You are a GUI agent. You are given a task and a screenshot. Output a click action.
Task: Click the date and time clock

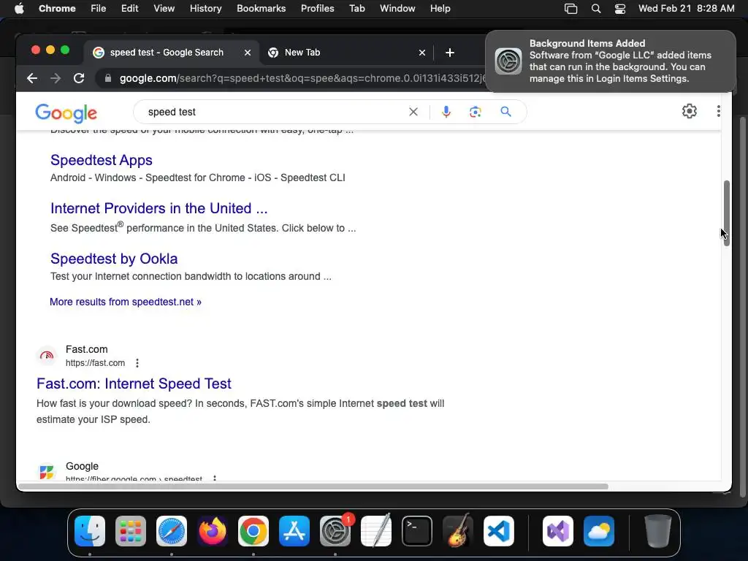coord(686,9)
